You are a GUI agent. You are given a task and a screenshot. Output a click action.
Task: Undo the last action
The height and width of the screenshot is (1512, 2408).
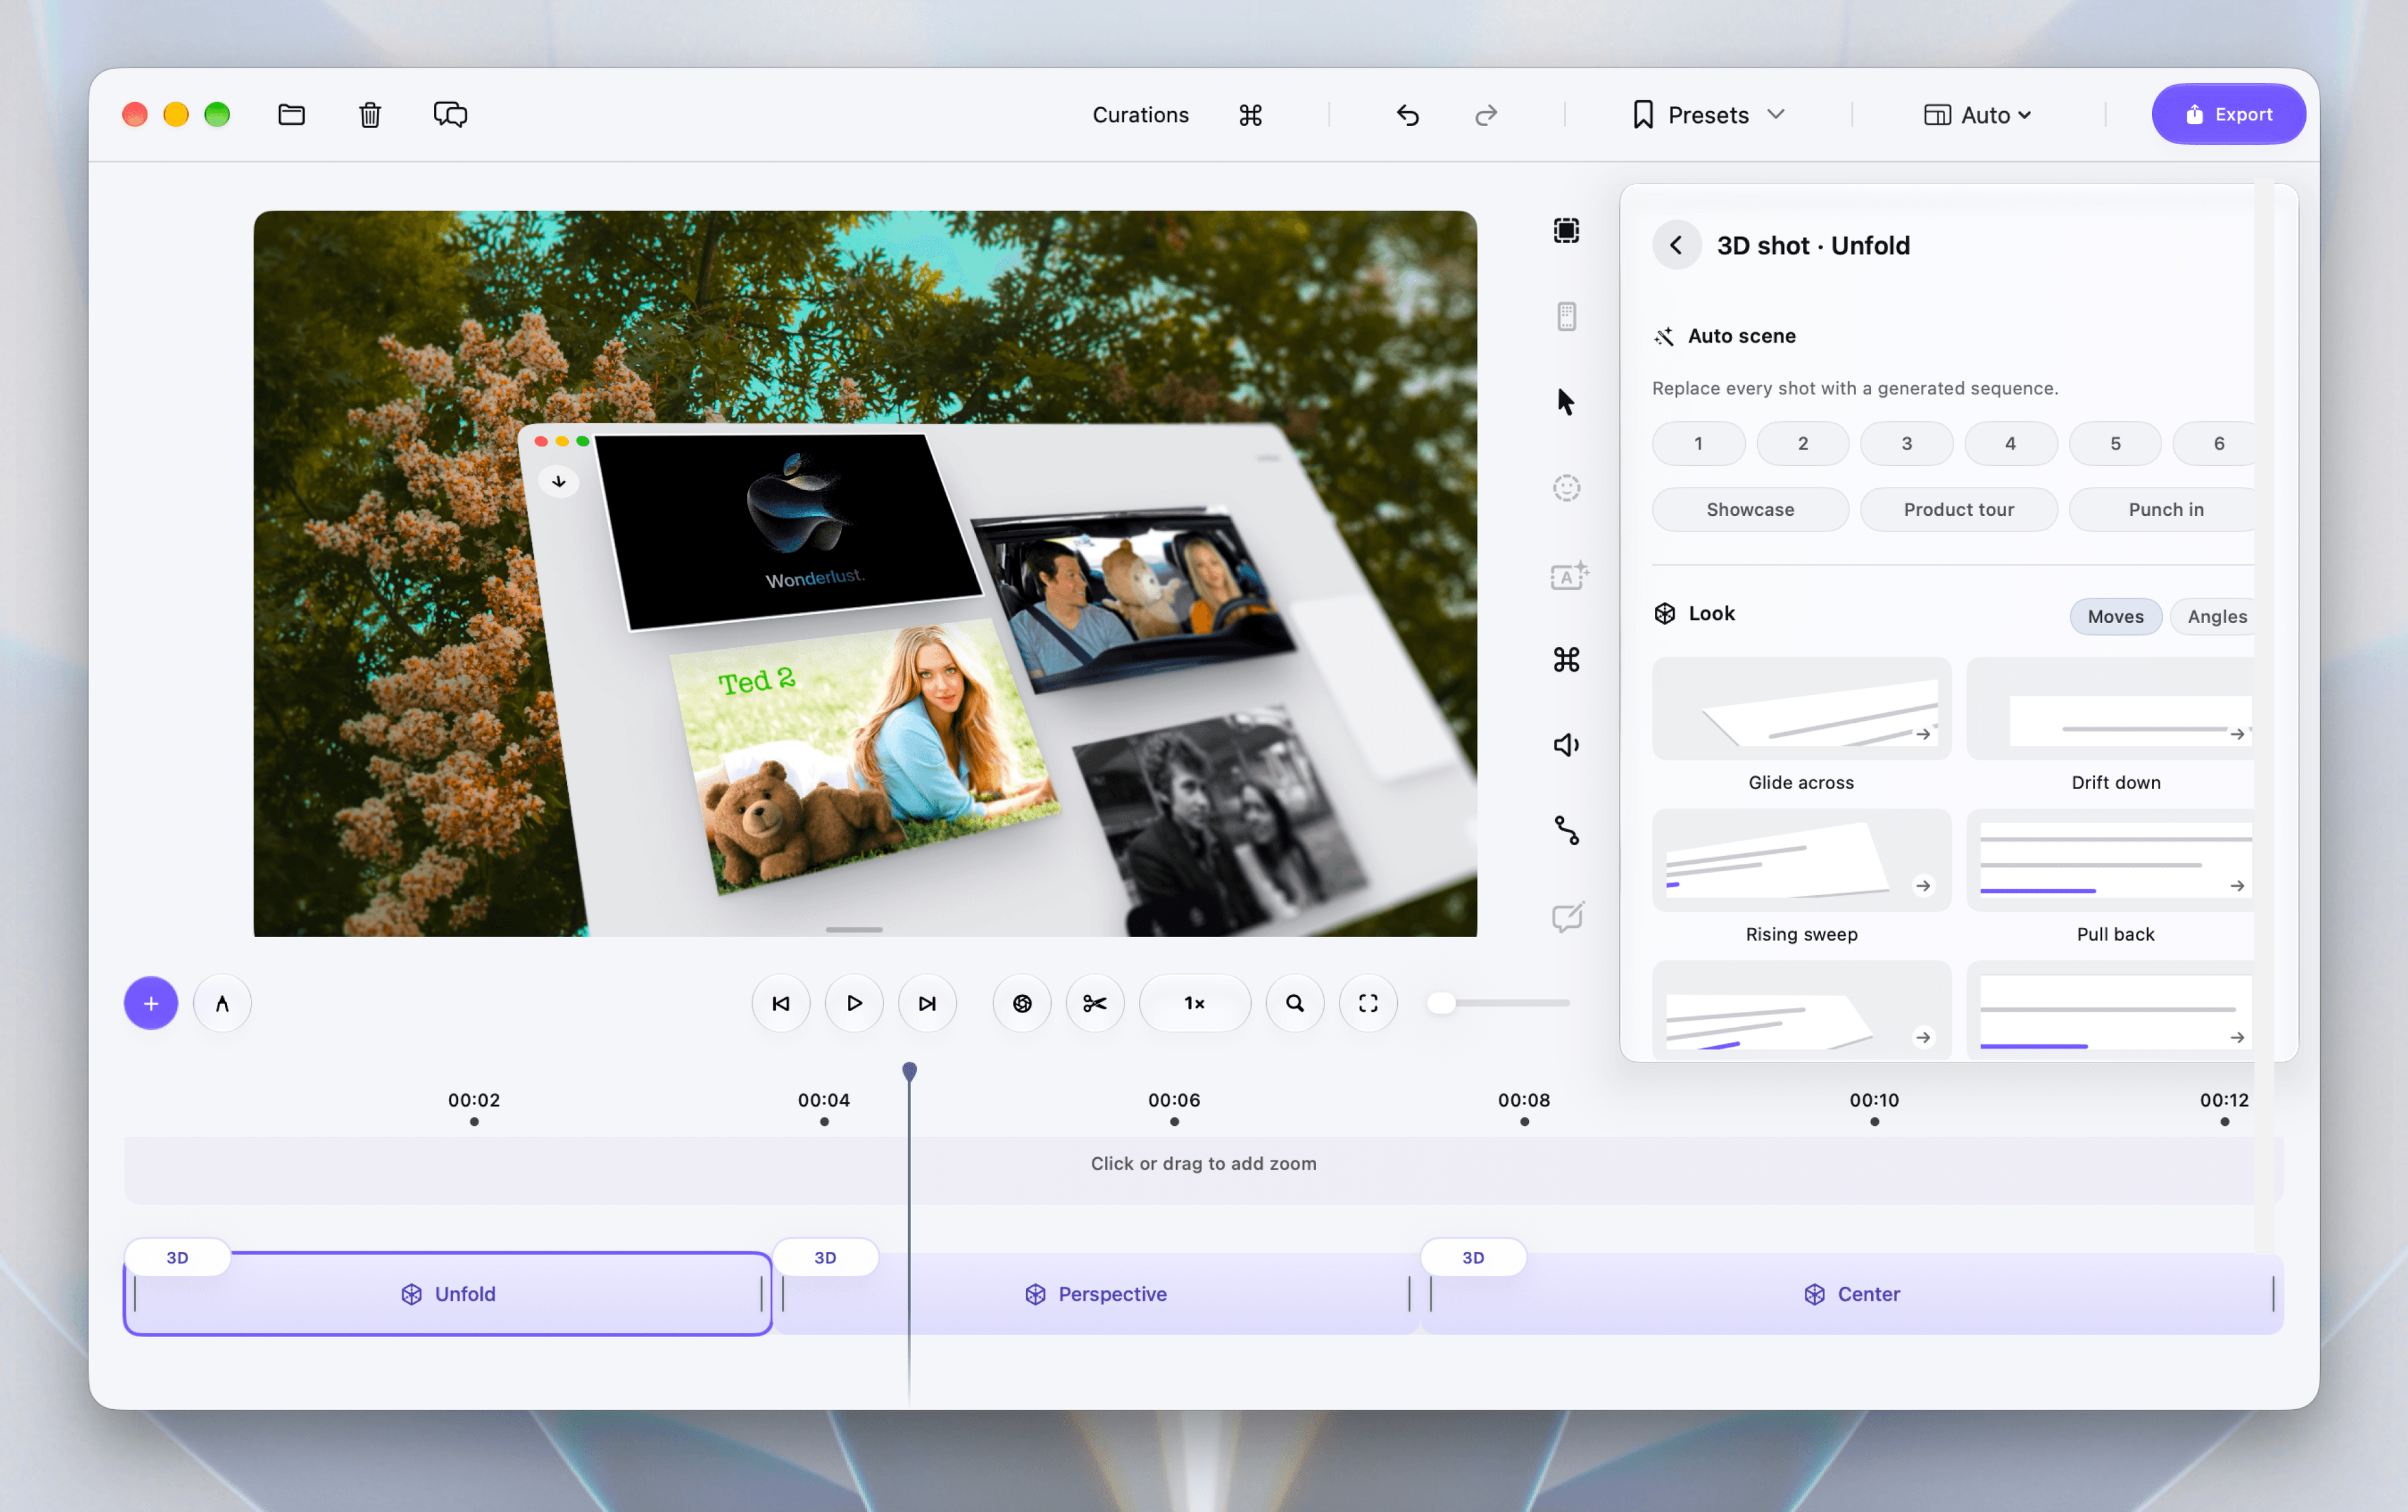tap(1407, 115)
